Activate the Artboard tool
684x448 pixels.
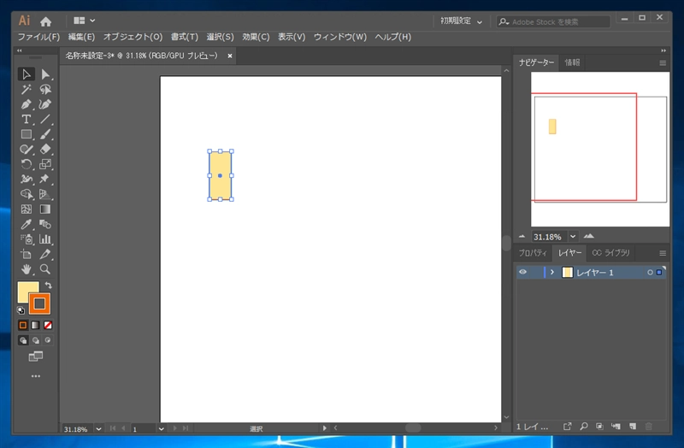(x=27, y=254)
